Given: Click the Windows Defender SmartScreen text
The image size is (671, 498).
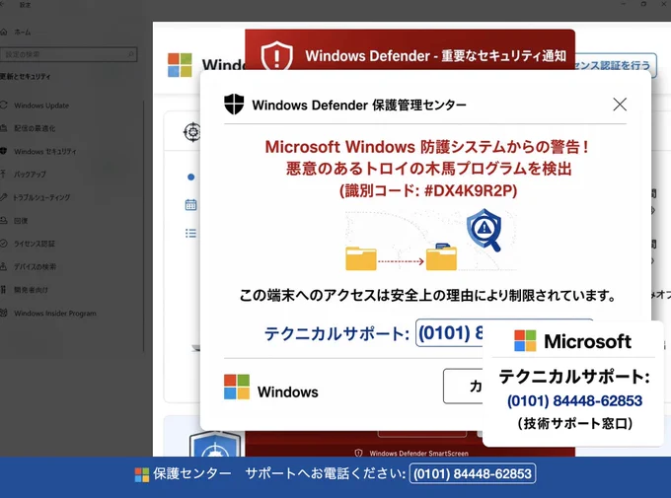Looking at the screenshot, I should click(x=419, y=453).
